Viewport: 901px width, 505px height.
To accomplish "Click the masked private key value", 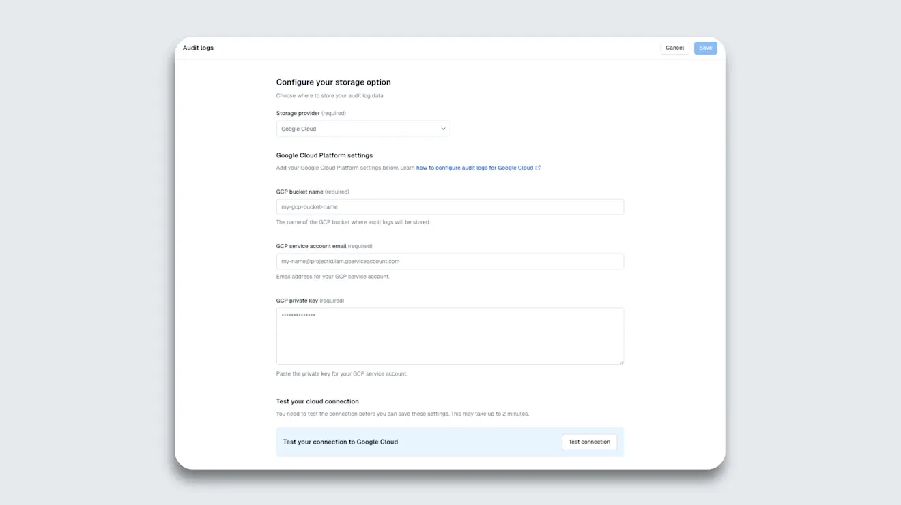I will coord(298,314).
